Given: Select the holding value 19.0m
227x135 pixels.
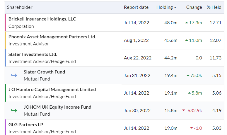Looking at the screenshot, I should coord(171,128).
